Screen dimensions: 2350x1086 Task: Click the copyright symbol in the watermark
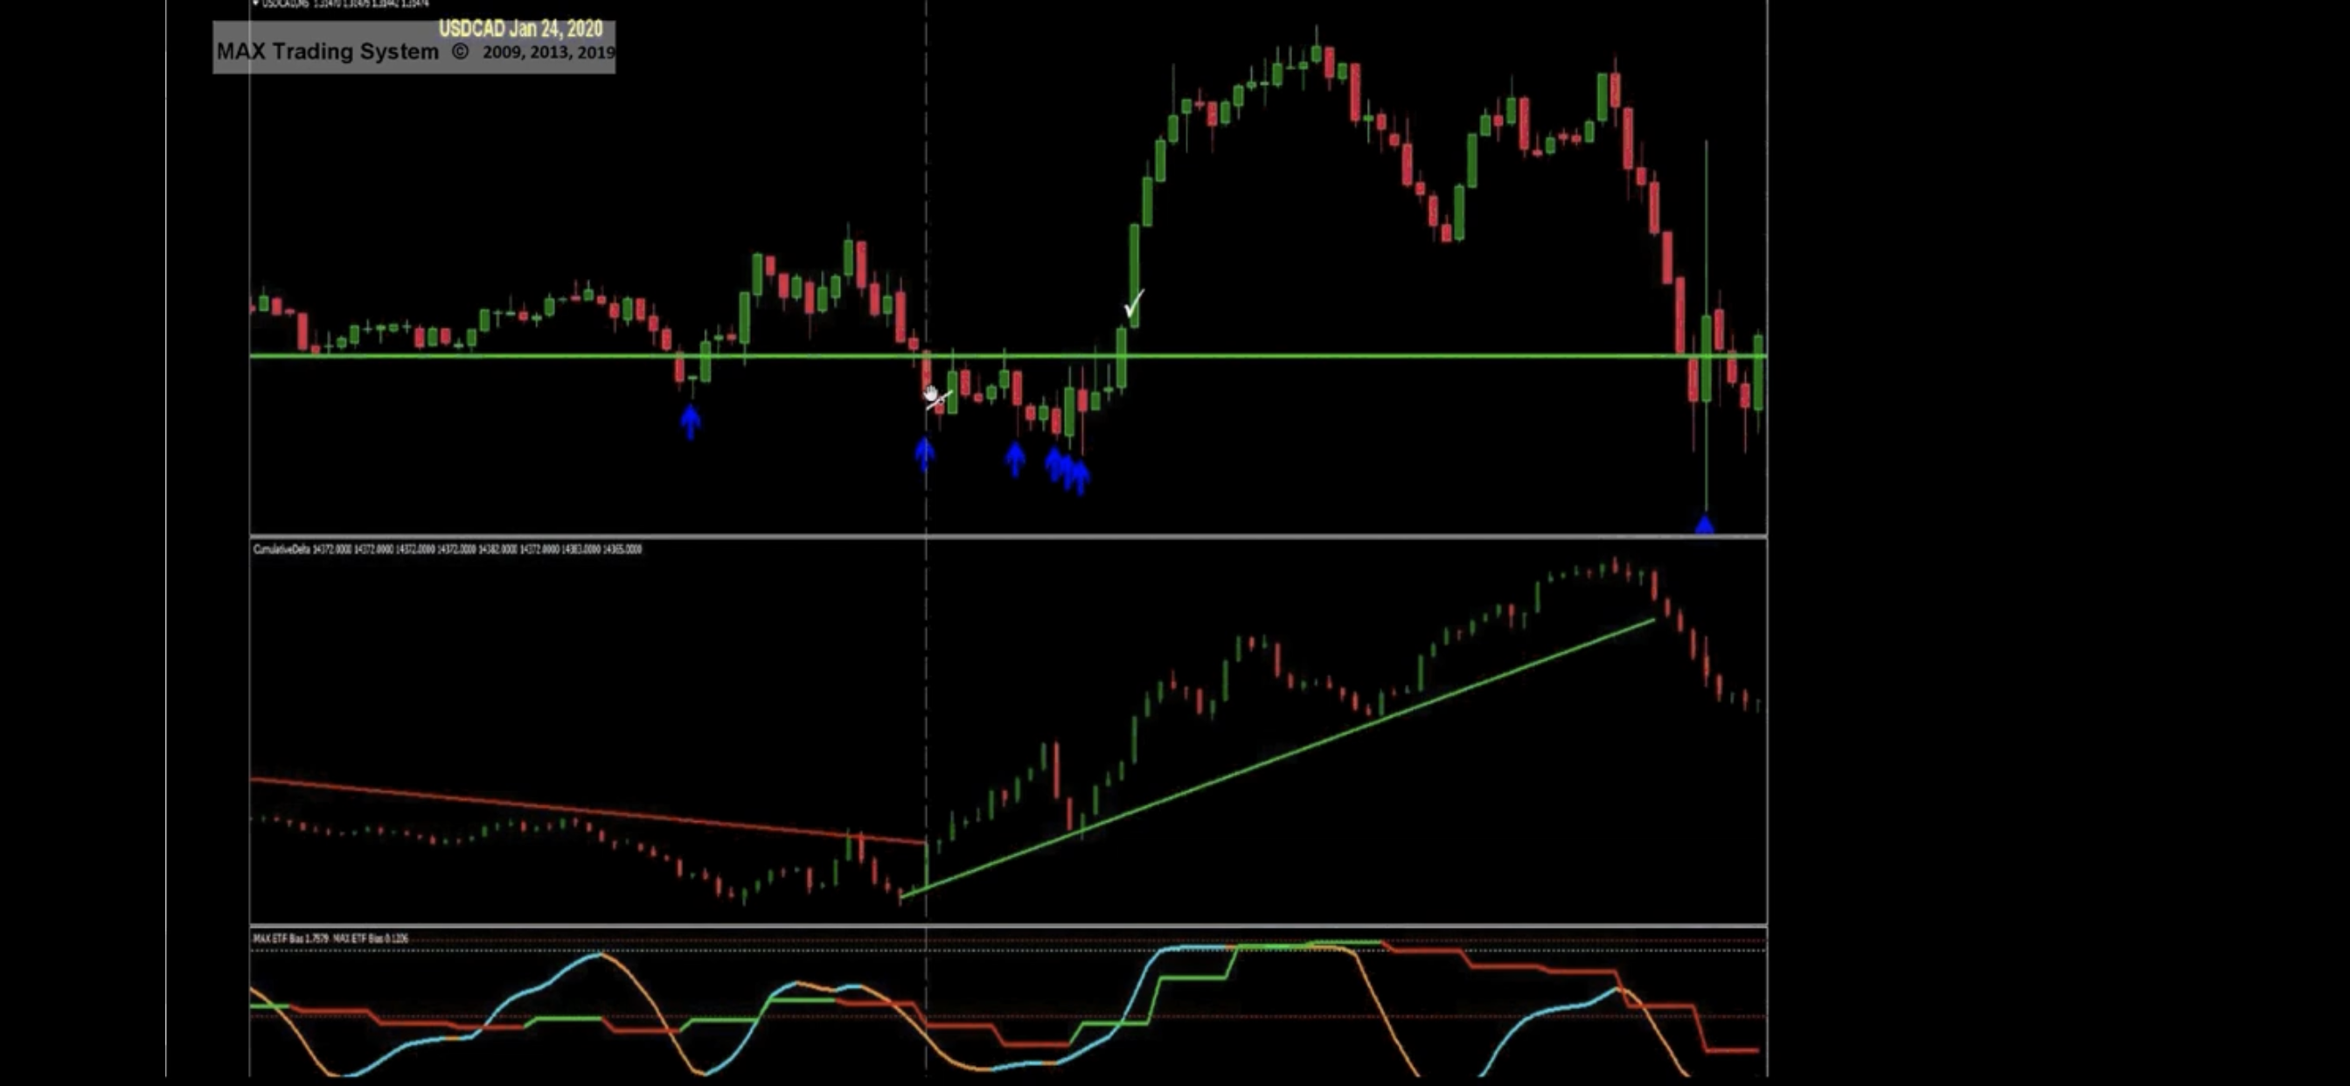click(x=461, y=51)
